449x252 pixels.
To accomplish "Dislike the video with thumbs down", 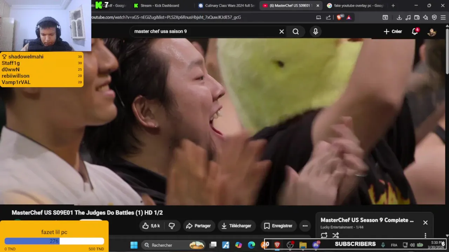I will 172,226.
